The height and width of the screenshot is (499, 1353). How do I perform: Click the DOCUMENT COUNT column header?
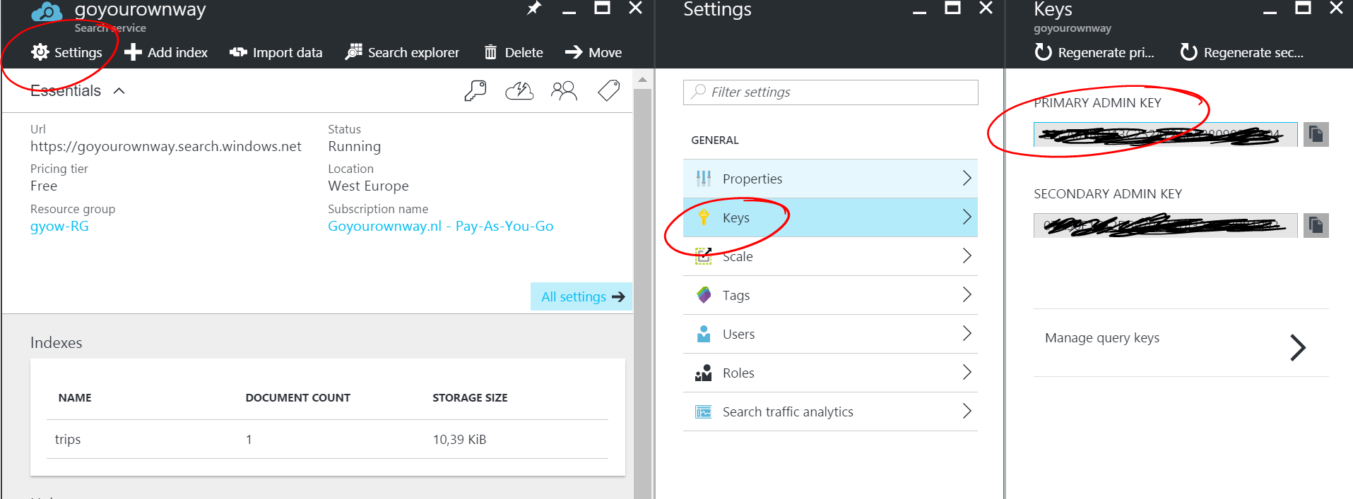(297, 398)
